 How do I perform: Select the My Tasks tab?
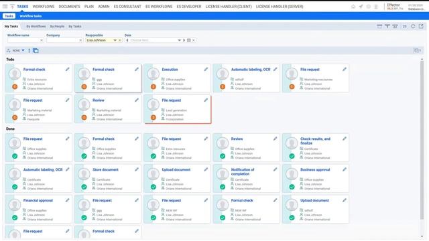[x=11, y=27]
